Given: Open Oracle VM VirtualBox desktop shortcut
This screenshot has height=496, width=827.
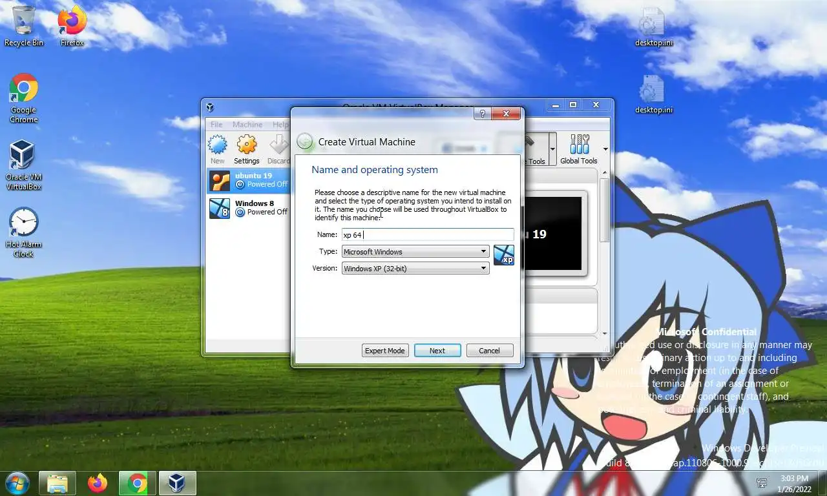Looking at the screenshot, I should click(24, 165).
